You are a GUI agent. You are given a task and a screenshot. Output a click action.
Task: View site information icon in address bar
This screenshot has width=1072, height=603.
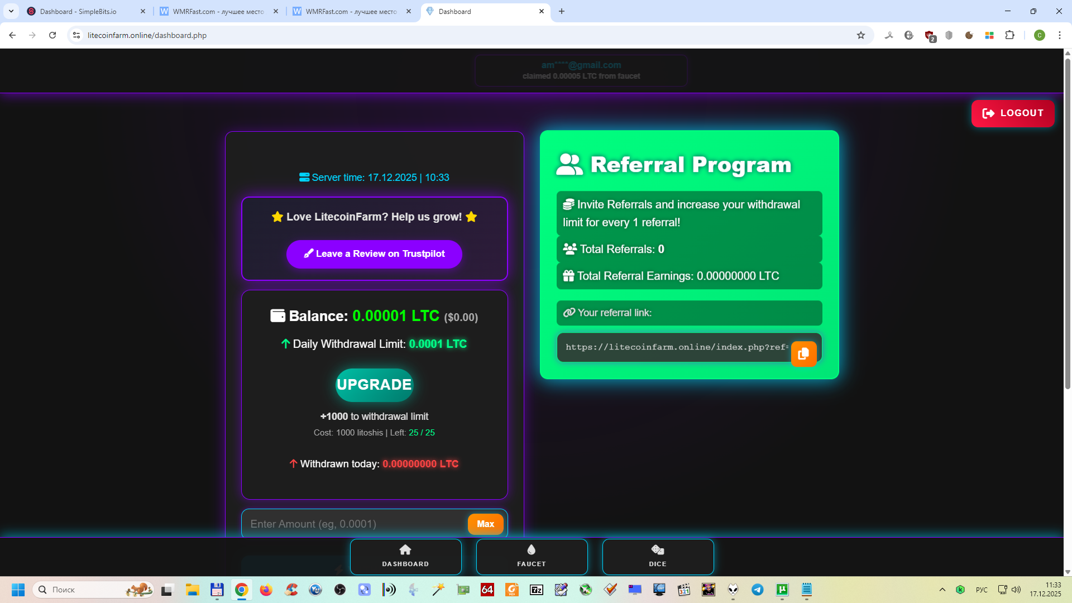[x=76, y=35]
